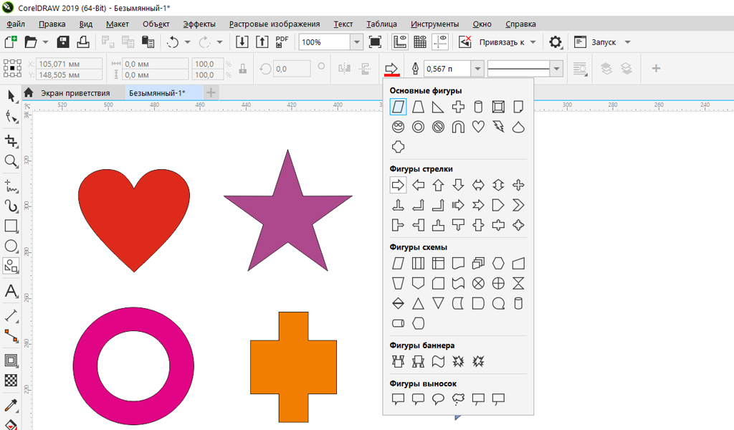Toggle show guidelines button

pyautogui.click(x=441, y=42)
